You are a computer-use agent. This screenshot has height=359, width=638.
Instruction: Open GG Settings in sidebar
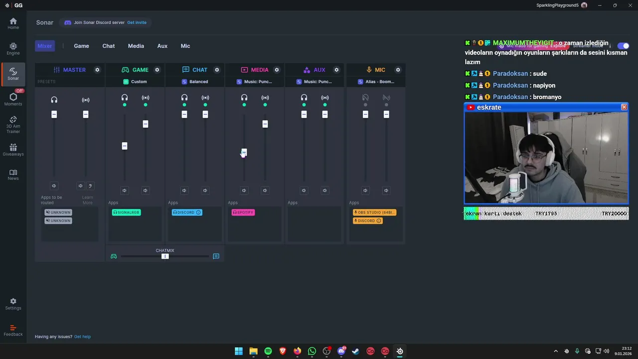tap(13, 304)
